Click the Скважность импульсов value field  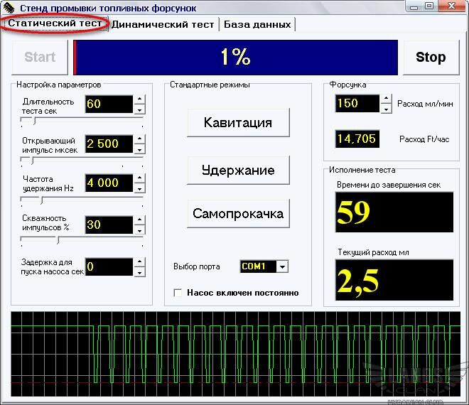109,225
